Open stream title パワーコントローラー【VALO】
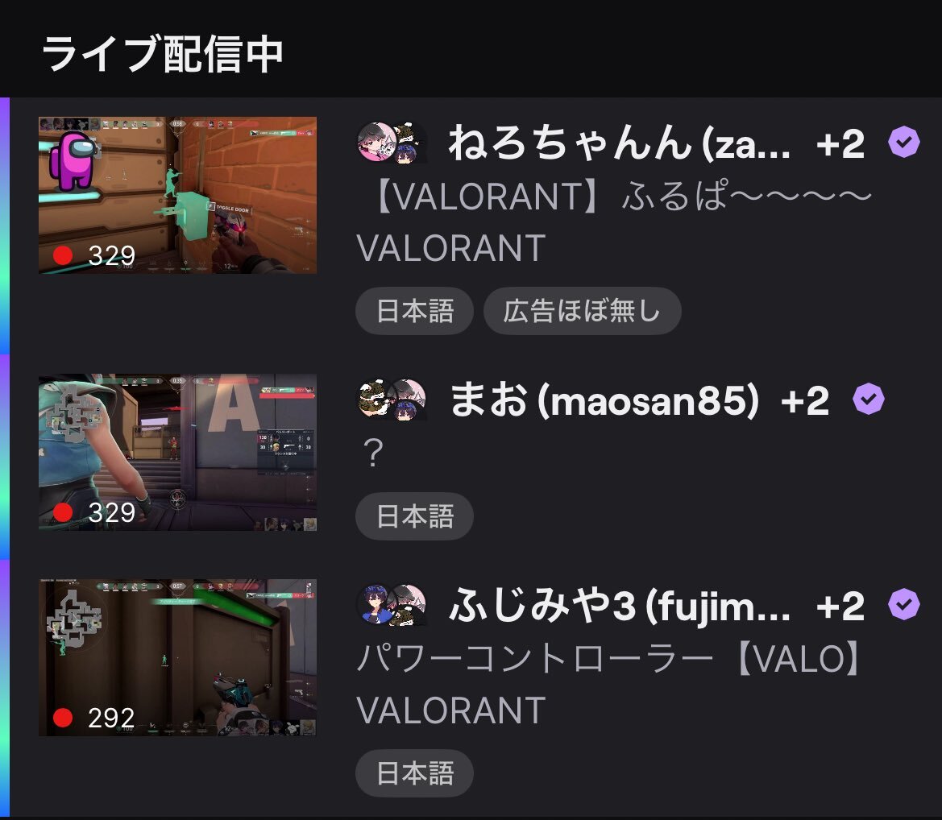Viewport: 942px width, 820px height. 610,658
